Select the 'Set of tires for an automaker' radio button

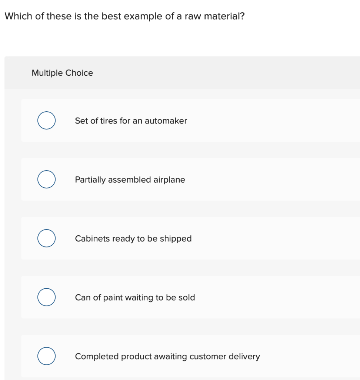(x=46, y=120)
